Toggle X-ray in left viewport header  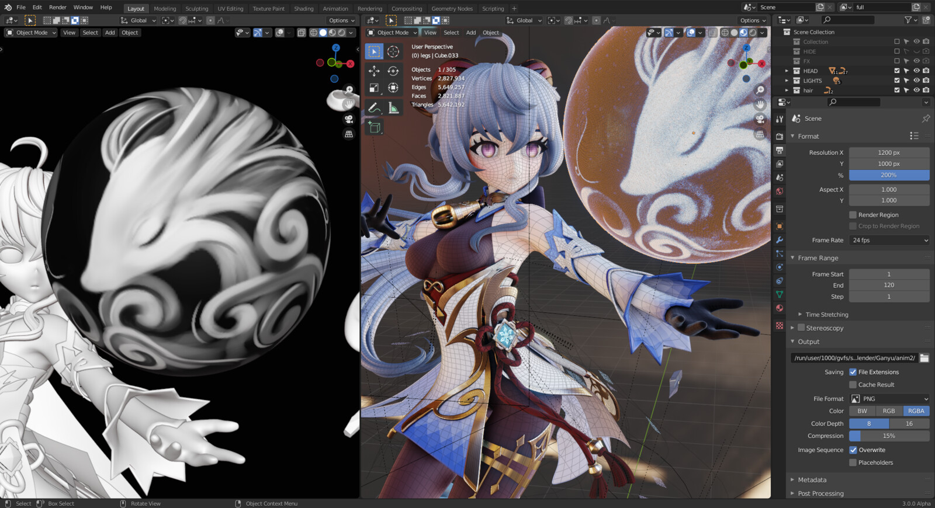(302, 33)
